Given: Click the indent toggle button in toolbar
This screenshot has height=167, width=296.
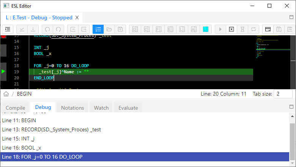Looking at the screenshot, I should point(8,29).
